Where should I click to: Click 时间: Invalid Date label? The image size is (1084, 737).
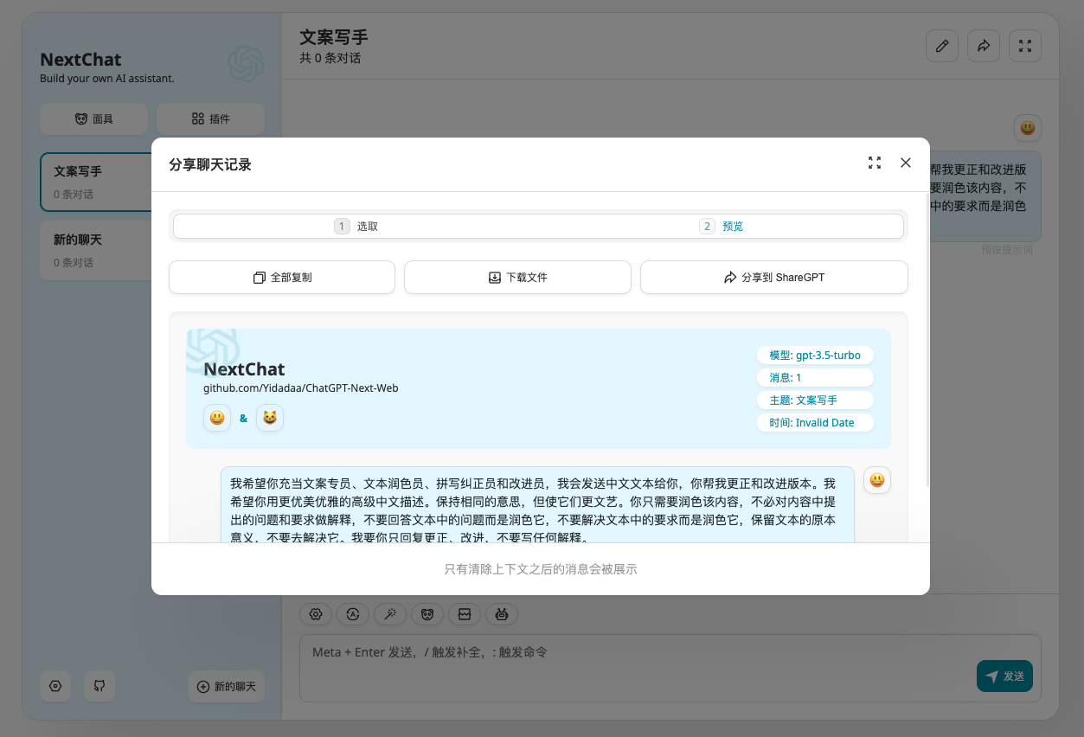click(815, 423)
